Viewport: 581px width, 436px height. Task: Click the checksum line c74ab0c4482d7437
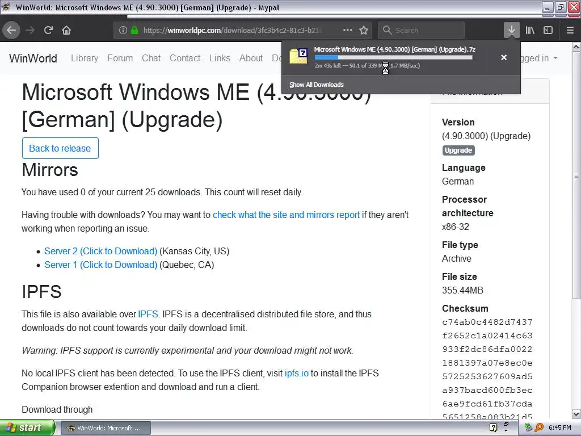[487, 322]
